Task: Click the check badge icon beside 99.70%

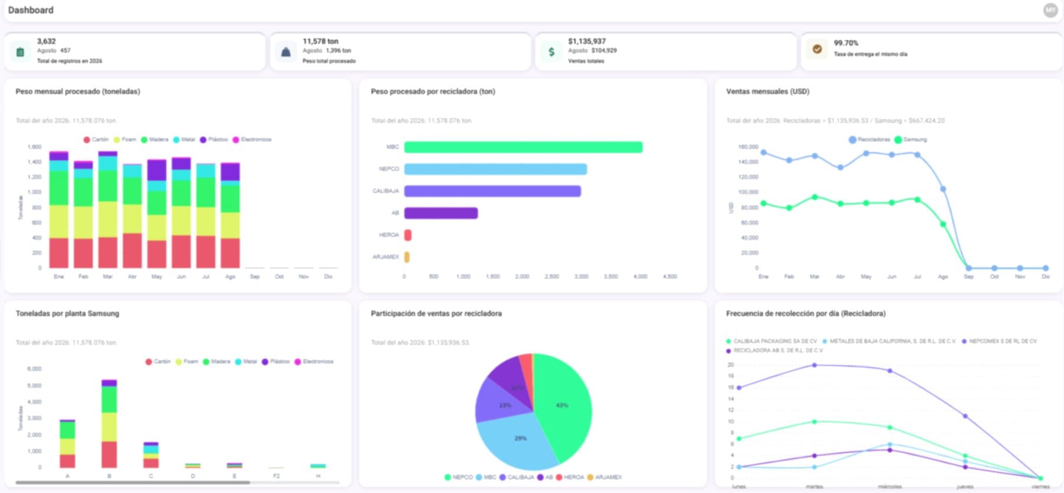Action: (817, 49)
